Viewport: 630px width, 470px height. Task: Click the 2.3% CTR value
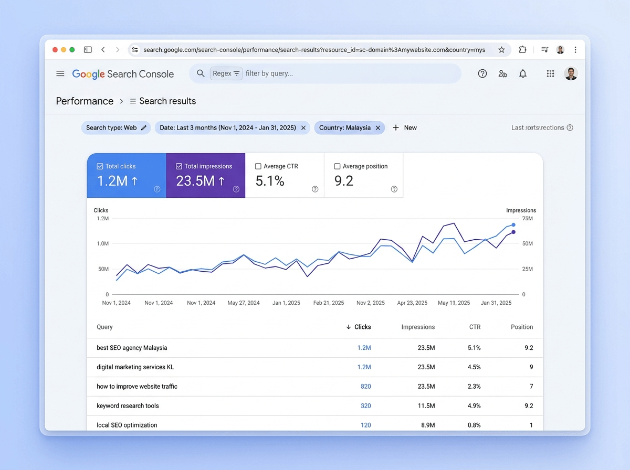point(474,387)
